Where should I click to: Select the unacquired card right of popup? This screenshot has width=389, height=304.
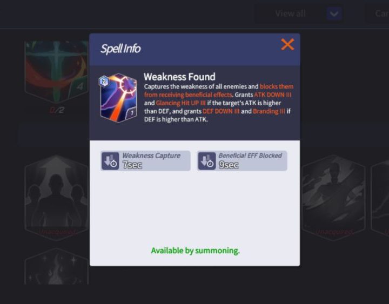(x=333, y=198)
